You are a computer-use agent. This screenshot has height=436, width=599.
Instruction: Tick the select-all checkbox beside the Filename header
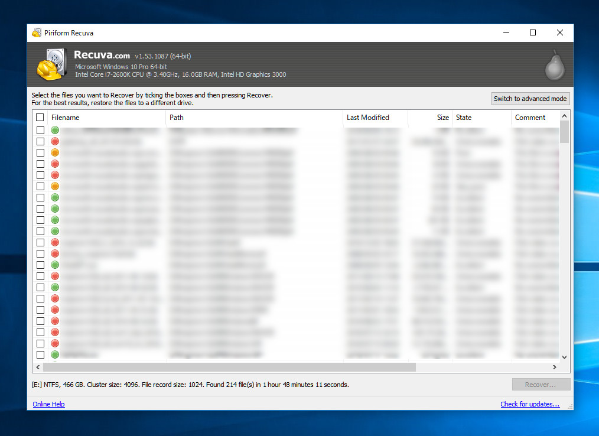click(x=40, y=118)
